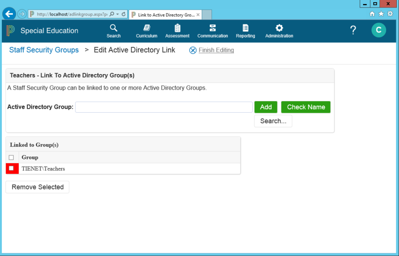Click the browser home icon

click(372, 14)
